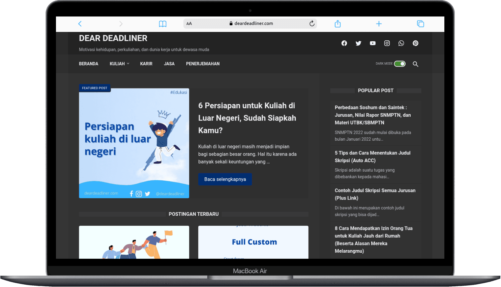Open the YouTube channel icon

373,43
